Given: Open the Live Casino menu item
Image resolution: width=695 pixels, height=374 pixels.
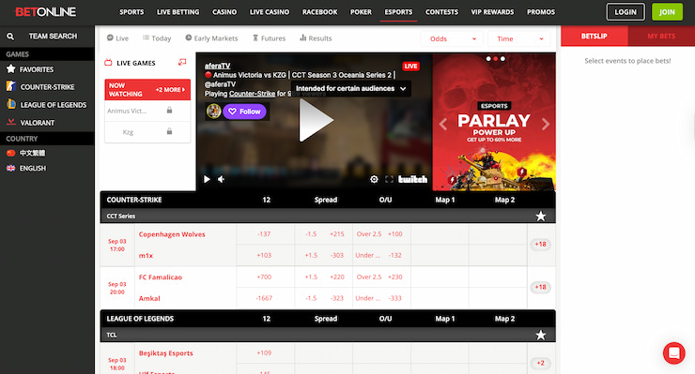Looking at the screenshot, I should tap(270, 12).
